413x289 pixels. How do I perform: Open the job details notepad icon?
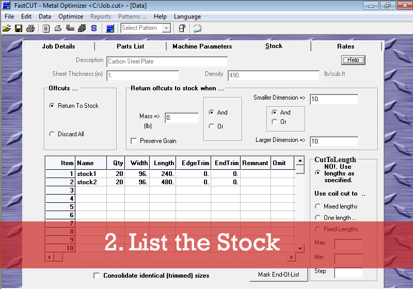tap(46, 28)
